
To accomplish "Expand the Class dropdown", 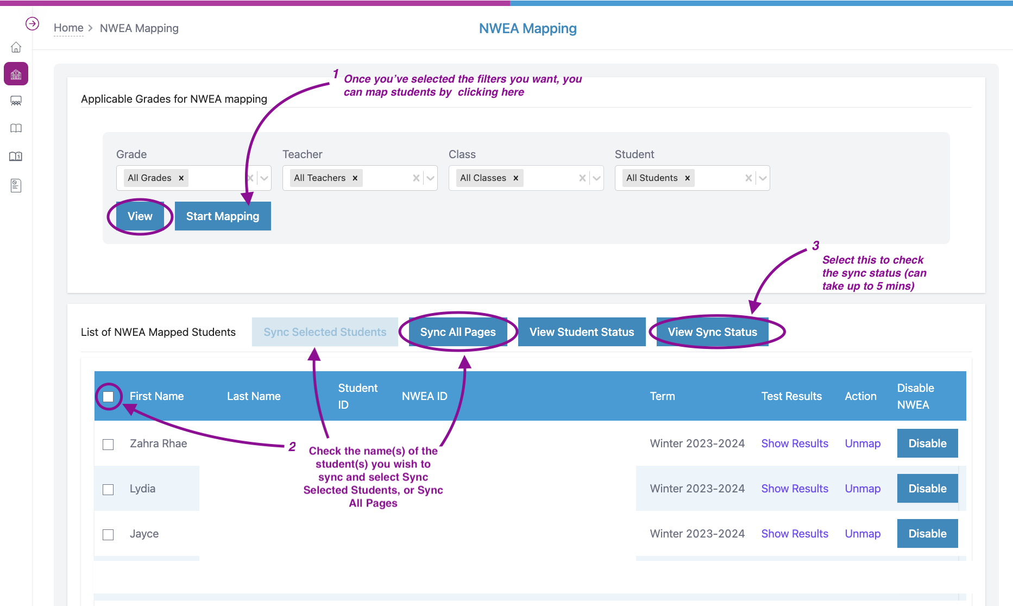I will 596,178.
